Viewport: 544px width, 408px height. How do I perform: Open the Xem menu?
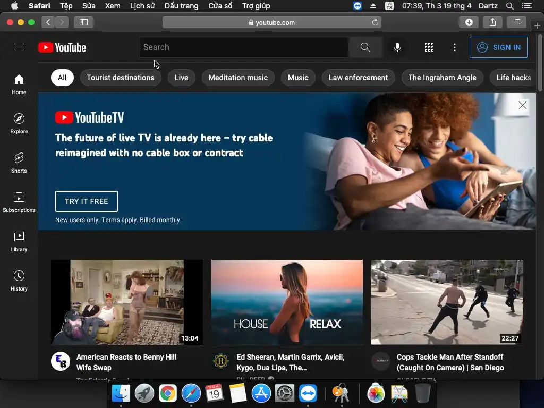click(113, 6)
